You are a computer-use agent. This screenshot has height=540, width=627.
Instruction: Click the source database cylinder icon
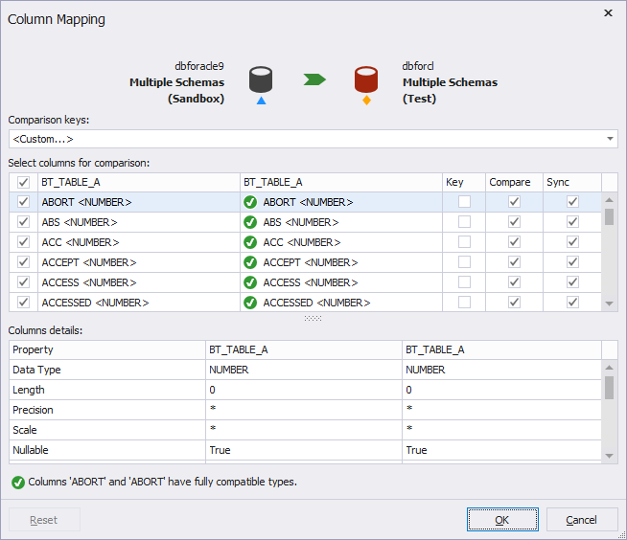coord(261,79)
